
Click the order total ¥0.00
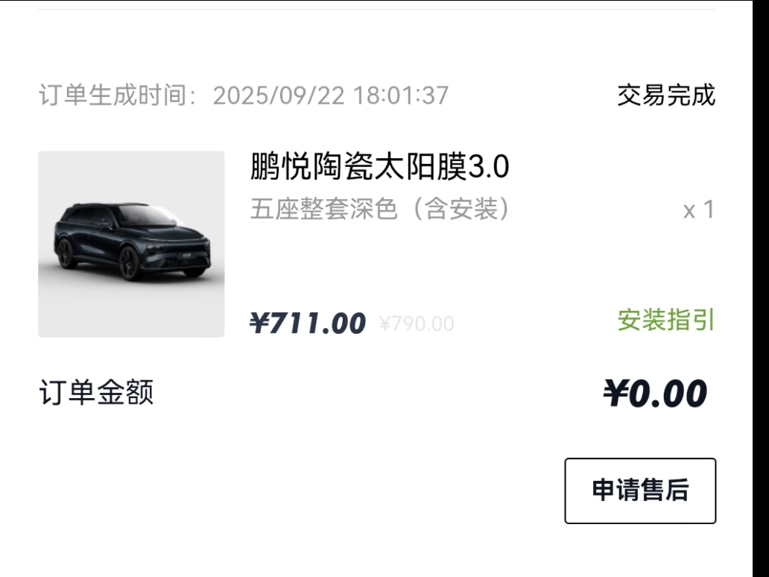pos(654,394)
